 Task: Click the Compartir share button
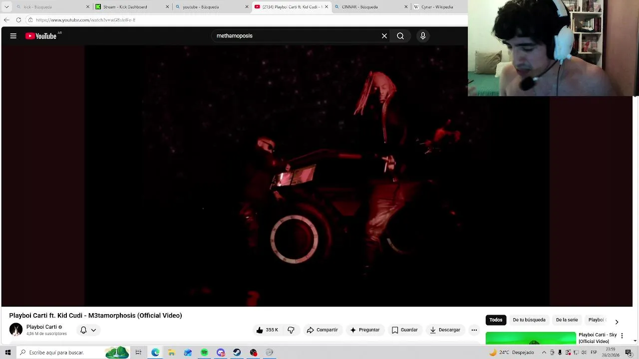coord(322,330)
